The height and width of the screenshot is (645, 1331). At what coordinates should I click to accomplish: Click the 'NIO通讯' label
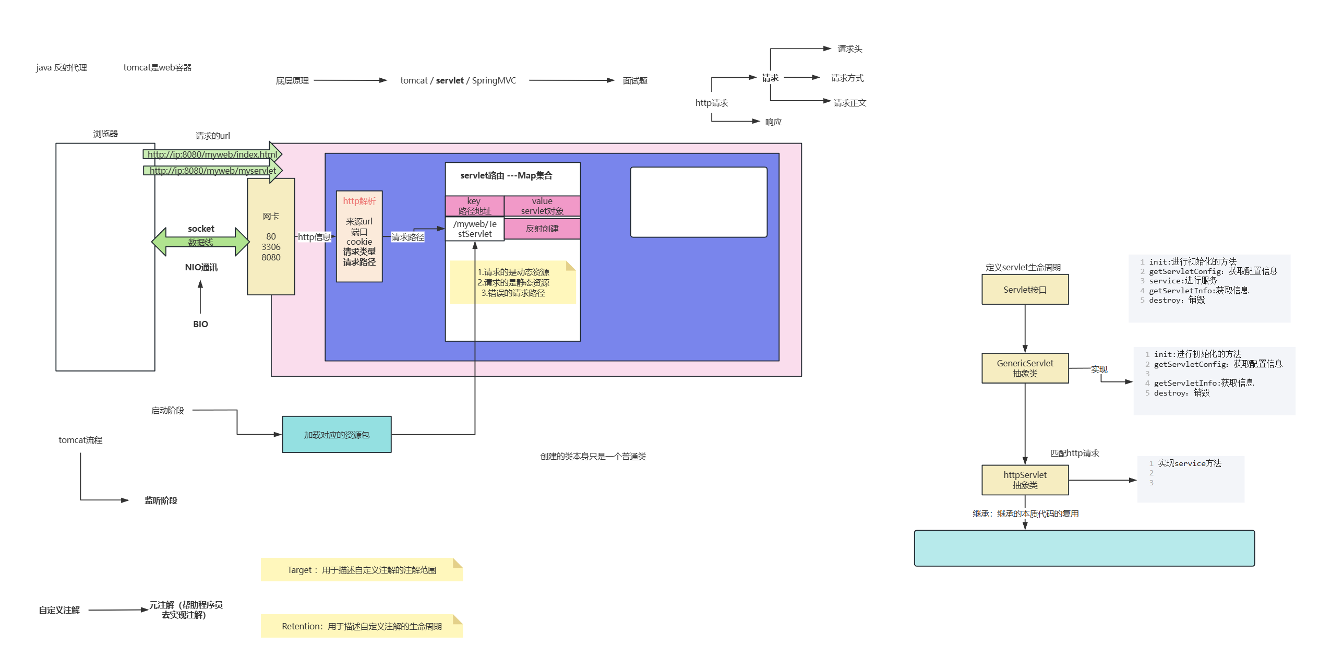click(x=201, y=267)
